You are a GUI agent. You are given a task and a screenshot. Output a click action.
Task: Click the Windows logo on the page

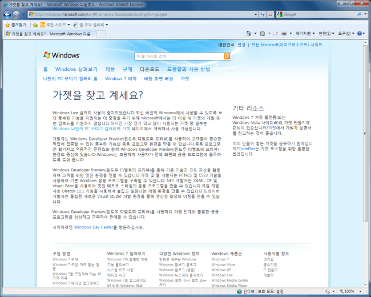pyautogui.click(x=61, y=55)
